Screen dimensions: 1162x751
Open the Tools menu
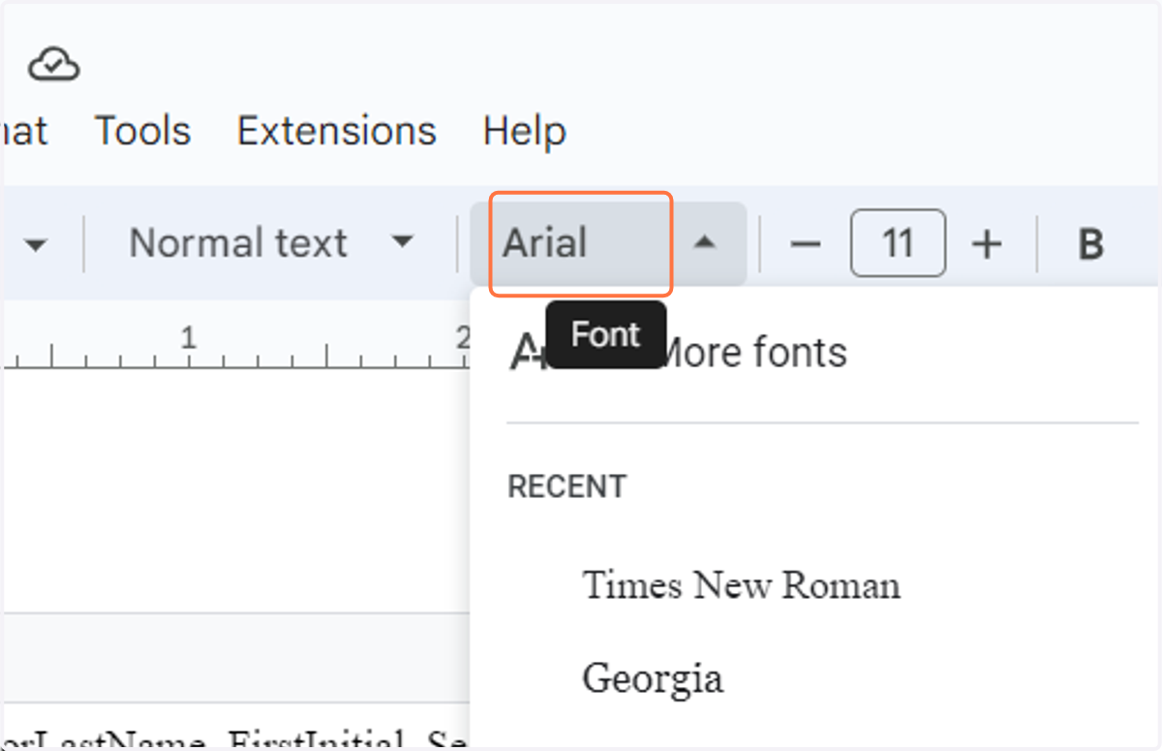pos(142,131)
